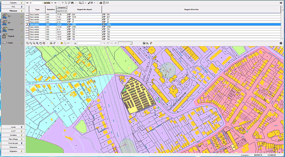
Task: Open the Cimetière panel tab
Action: 13,135
